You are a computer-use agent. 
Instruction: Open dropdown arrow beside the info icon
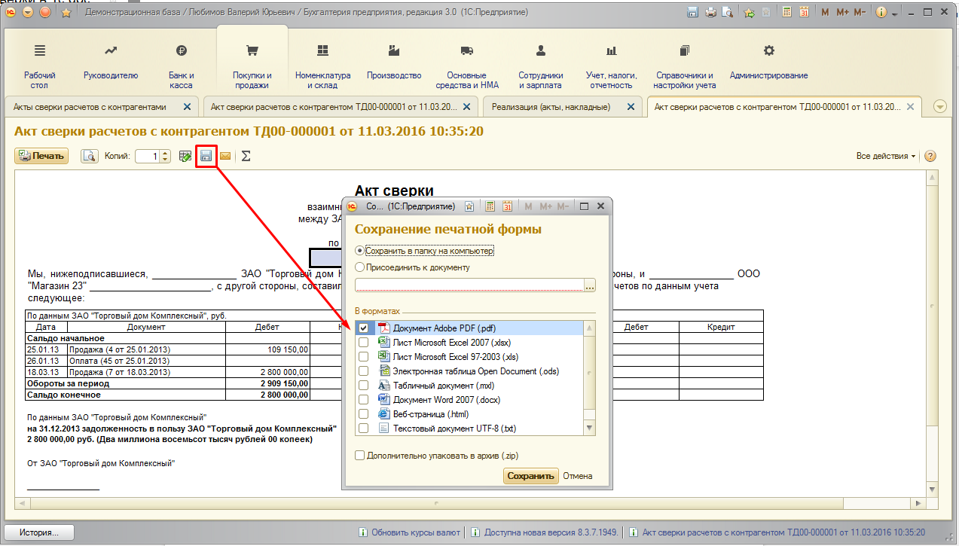tap(893, 14)
